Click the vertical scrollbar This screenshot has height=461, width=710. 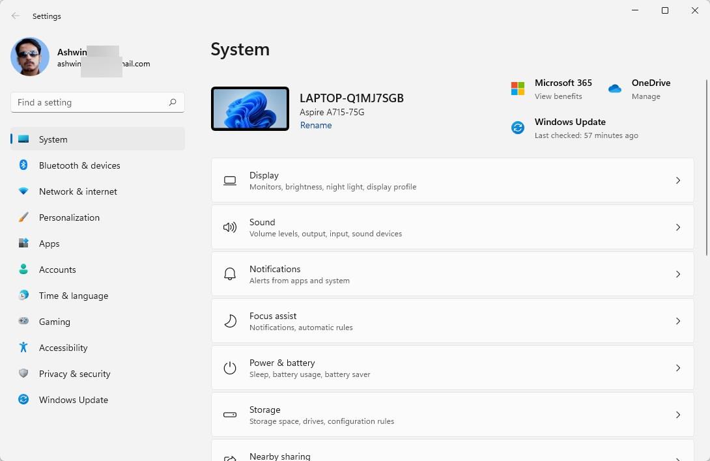click(706, 167)
